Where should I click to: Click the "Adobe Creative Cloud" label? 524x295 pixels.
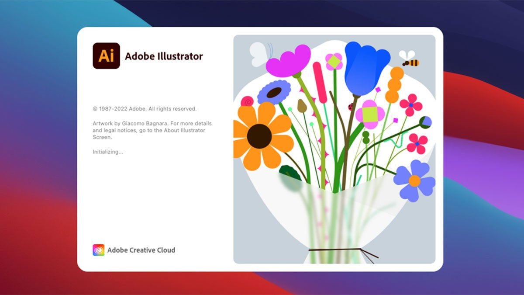[x=141, y=250]
